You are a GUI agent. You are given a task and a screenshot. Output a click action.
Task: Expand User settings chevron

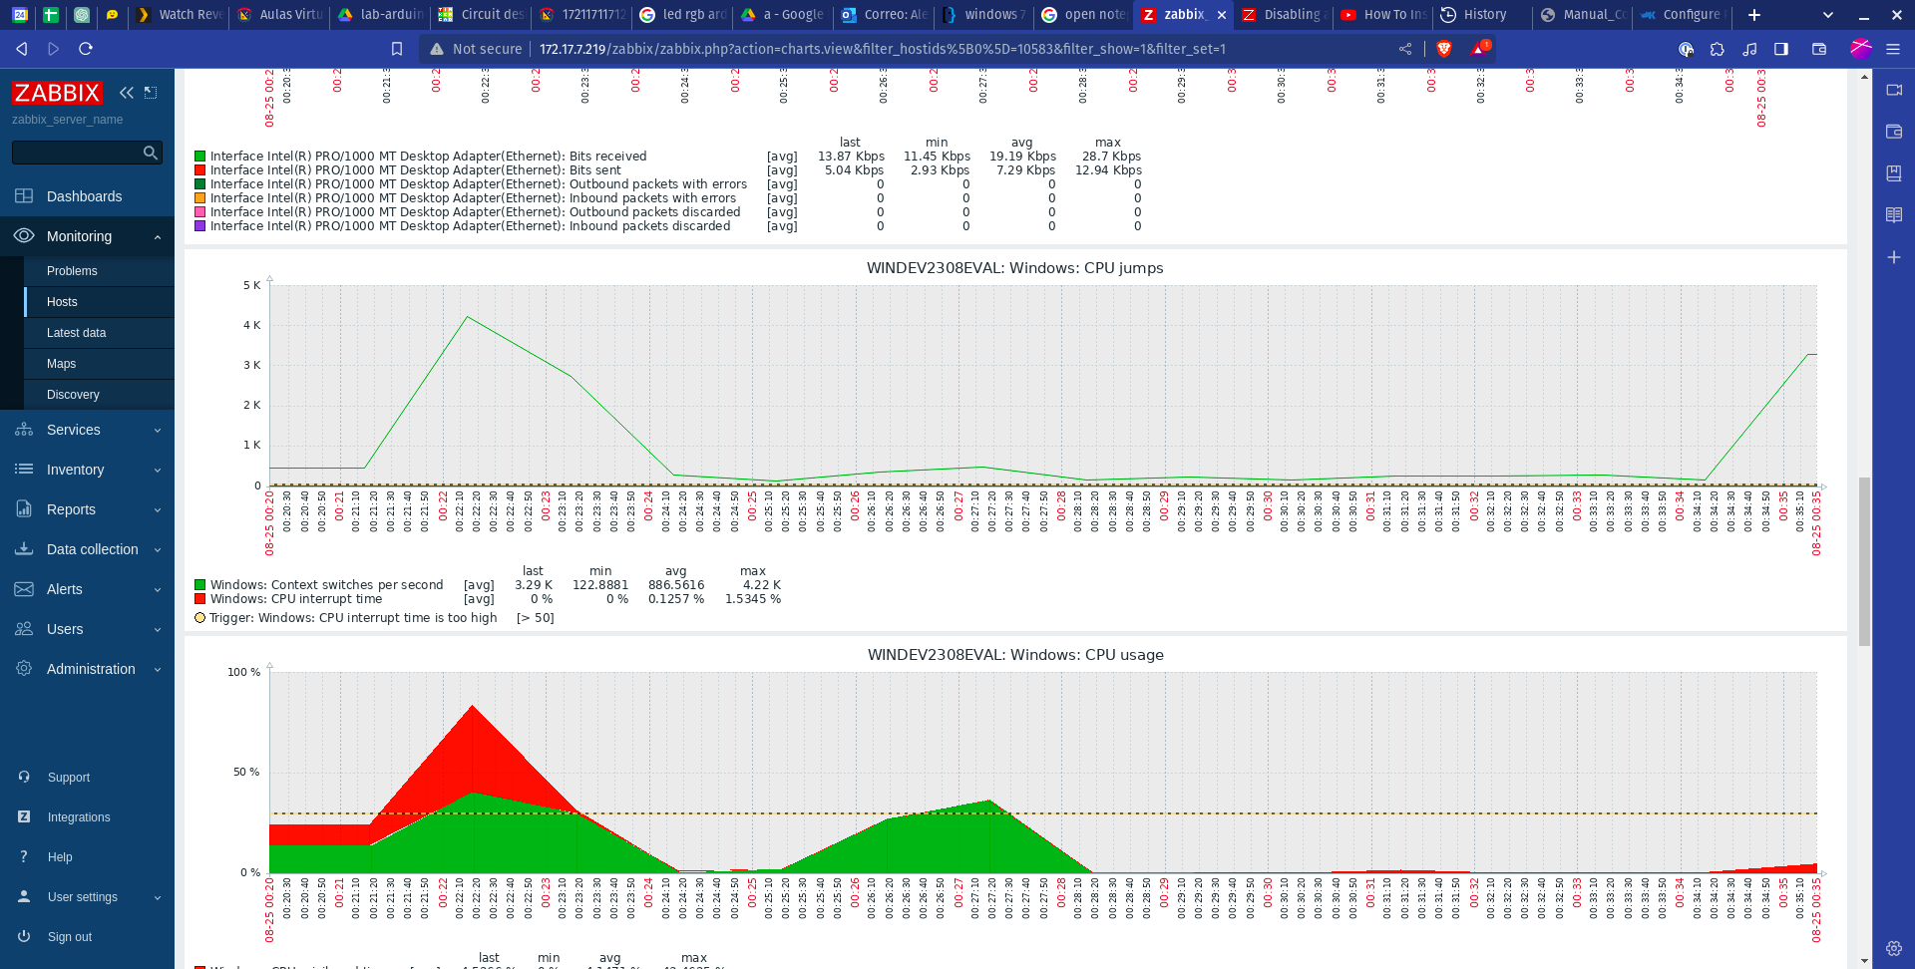(158, 897)
